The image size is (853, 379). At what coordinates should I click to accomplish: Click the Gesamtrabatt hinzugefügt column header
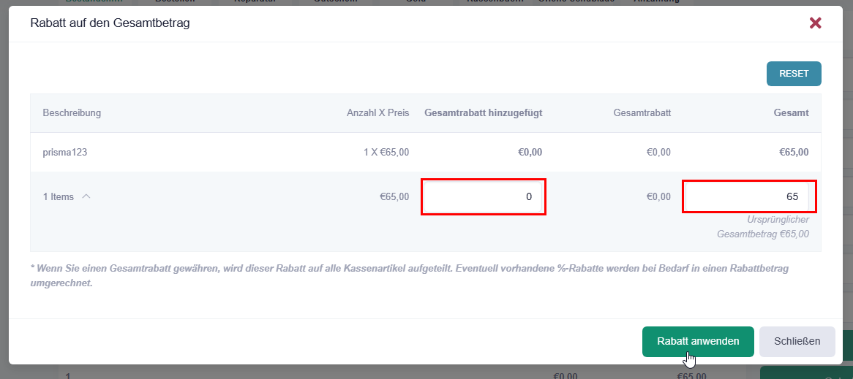click(483, 113)
